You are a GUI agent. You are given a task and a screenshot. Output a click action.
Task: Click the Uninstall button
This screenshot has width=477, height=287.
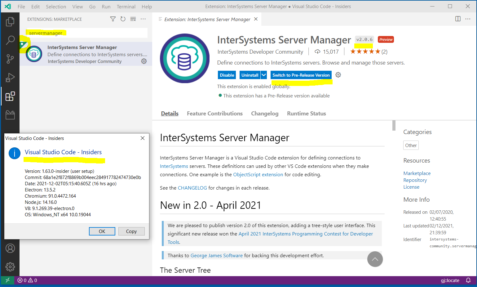click(250, 75)
